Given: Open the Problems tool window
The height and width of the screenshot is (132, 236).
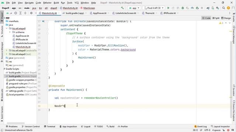Looking at the screenshot, I should click(11, 126).
